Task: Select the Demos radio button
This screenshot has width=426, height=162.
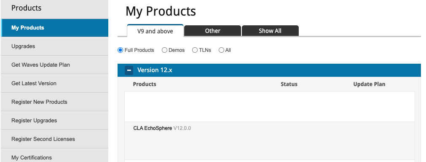Action: pyautogui.click(x=164, y=50)
